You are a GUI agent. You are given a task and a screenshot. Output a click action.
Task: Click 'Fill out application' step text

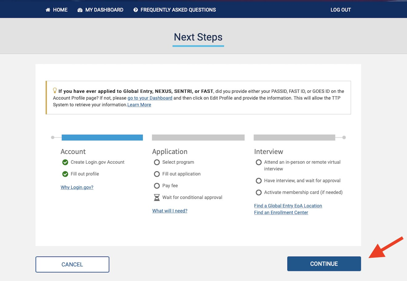(181, 174)
